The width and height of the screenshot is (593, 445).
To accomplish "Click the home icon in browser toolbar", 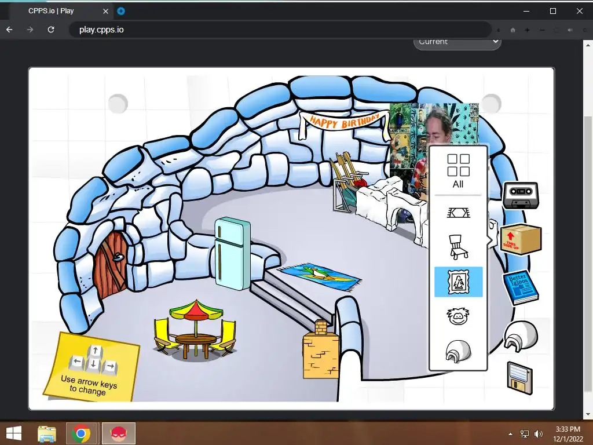I will pos(513,30).
